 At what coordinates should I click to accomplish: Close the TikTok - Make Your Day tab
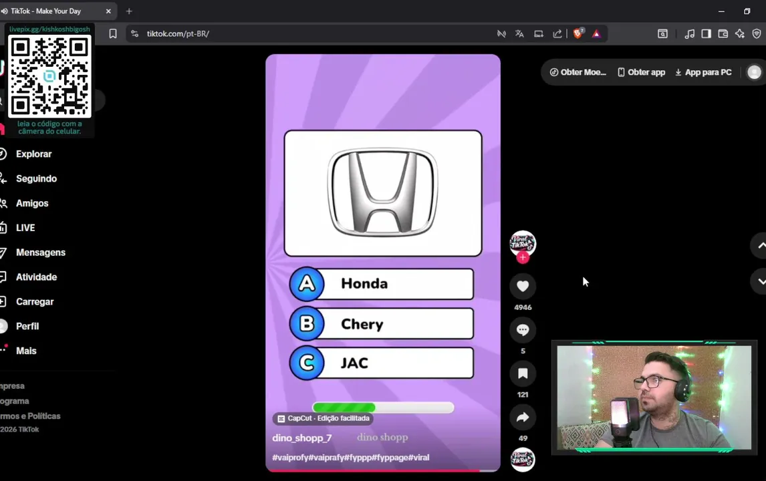point(108,11)
